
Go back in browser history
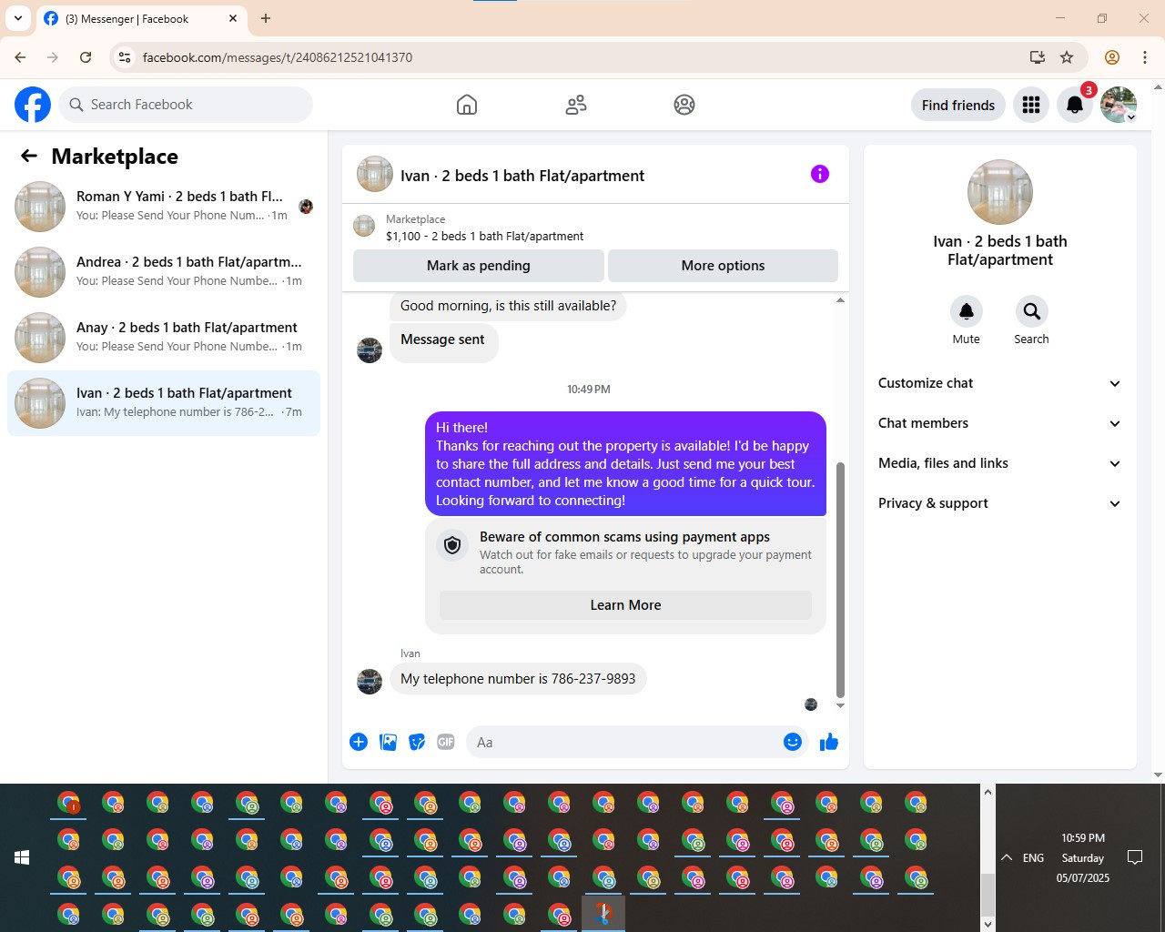tap(20, 57)
